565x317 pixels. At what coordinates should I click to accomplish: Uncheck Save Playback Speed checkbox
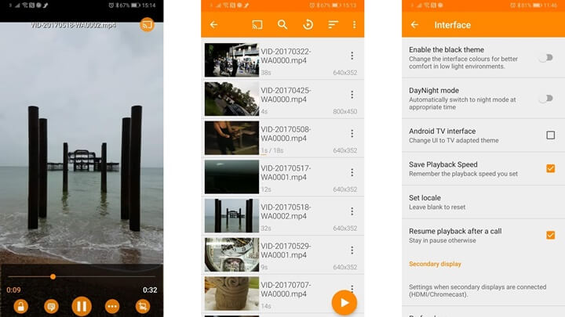coord(550,168)
